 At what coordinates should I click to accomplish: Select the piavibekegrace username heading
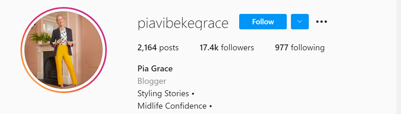(x=183, y=23)
